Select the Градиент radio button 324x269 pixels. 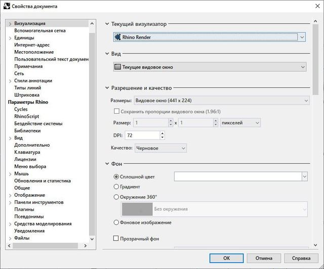[x=117, y=187]
